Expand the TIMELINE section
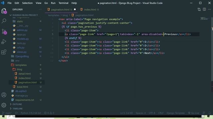Image resolution: width=213 pixels, height=119 pixels. coord(18,109)
